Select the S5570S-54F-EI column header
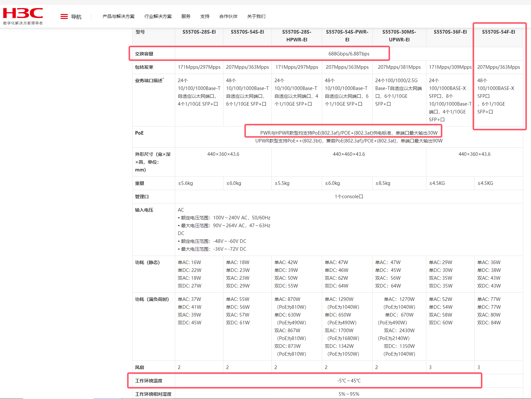531x399 pixels. point(498,32)
